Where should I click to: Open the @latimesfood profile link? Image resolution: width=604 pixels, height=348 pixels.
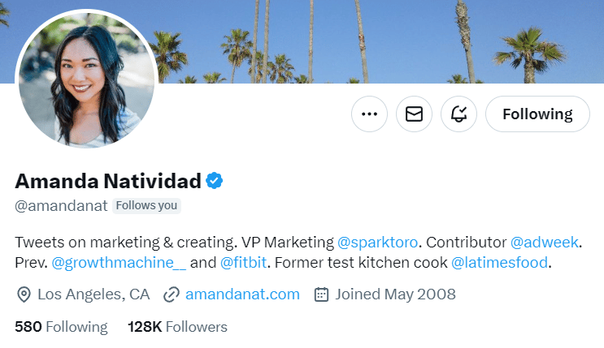click(500, 263)
